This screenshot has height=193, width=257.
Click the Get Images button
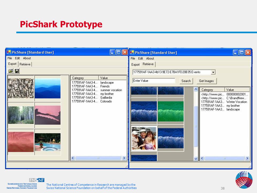206,81
